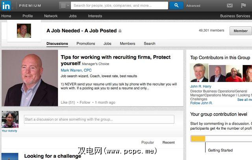
Task: Open the Member button menu
Action: pyautogui.click(x=240, y=31)
